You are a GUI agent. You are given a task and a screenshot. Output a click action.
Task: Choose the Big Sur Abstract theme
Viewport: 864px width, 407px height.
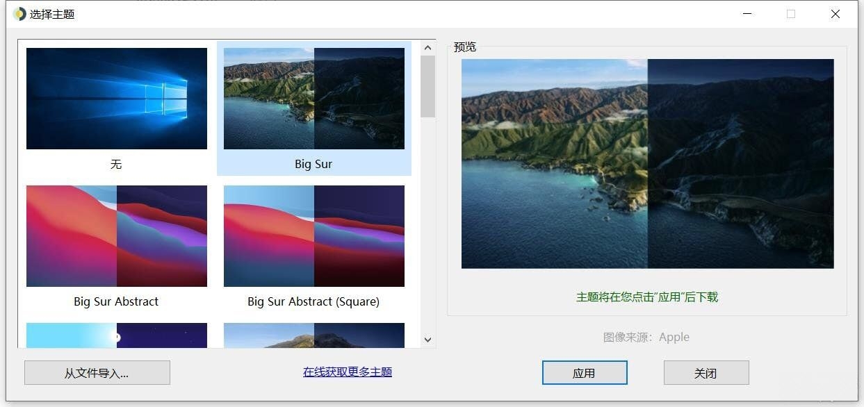point(116,235)
